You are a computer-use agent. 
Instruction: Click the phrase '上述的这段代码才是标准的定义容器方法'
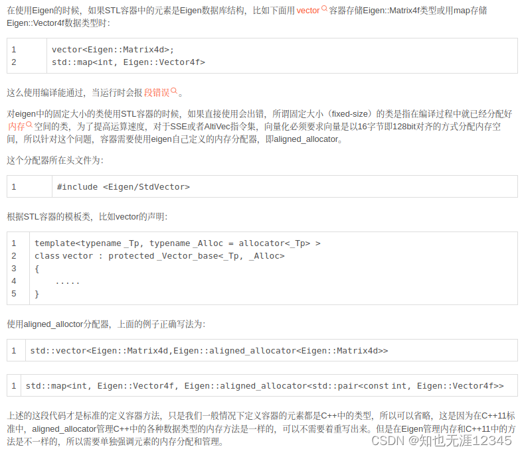[84, 416]
